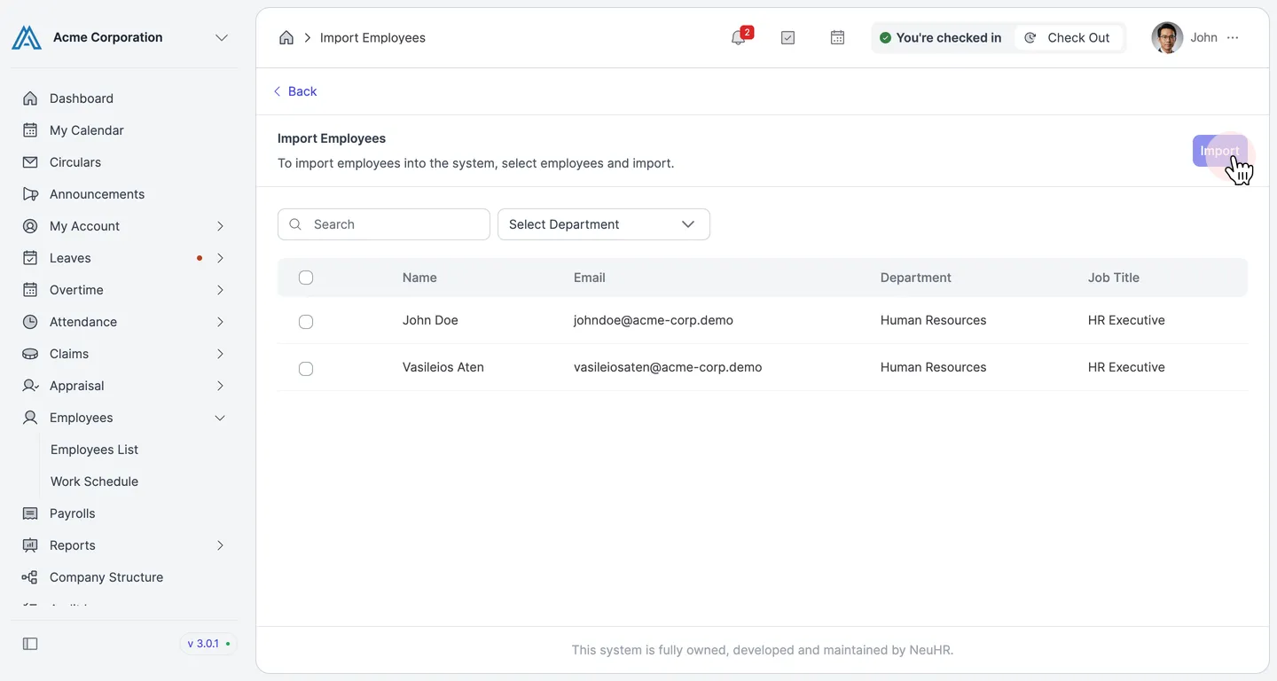
Task: Open the Select Department dropdown
Action: pos(604,224)
